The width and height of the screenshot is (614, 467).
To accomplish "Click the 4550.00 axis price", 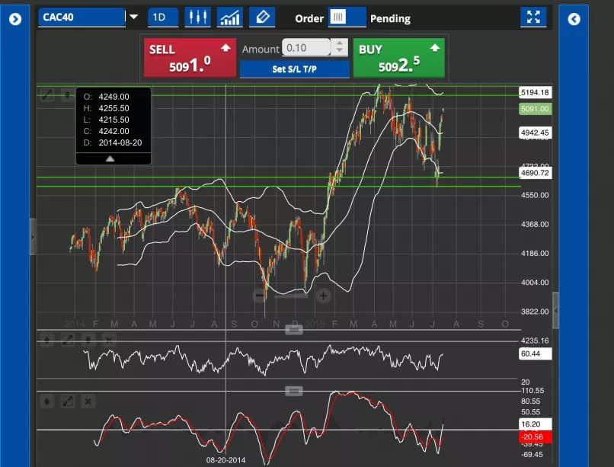I will point(535,195).
